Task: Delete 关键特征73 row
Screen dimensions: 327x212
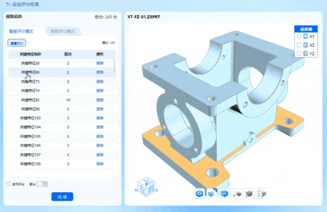Action: [x=100, y=81]
